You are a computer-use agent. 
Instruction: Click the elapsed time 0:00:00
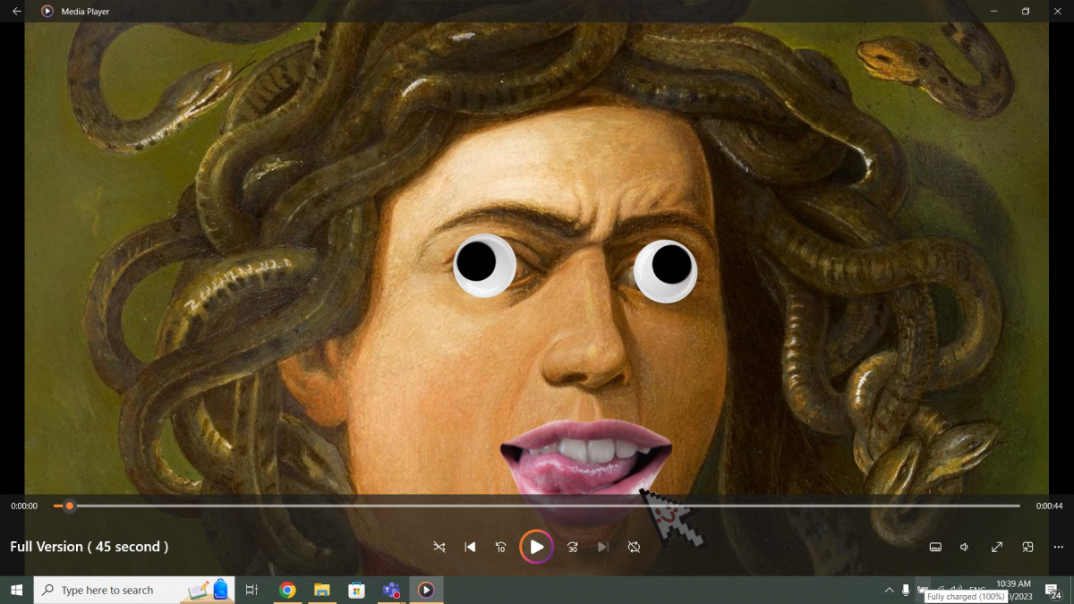click(x=24, y=506)
